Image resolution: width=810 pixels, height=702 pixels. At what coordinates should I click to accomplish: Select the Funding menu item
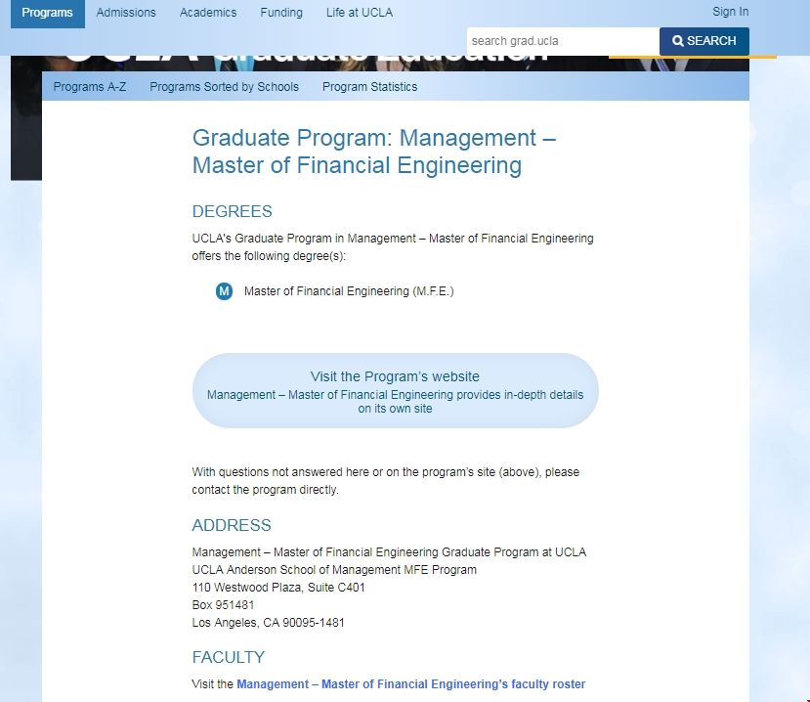coord(280,13)
